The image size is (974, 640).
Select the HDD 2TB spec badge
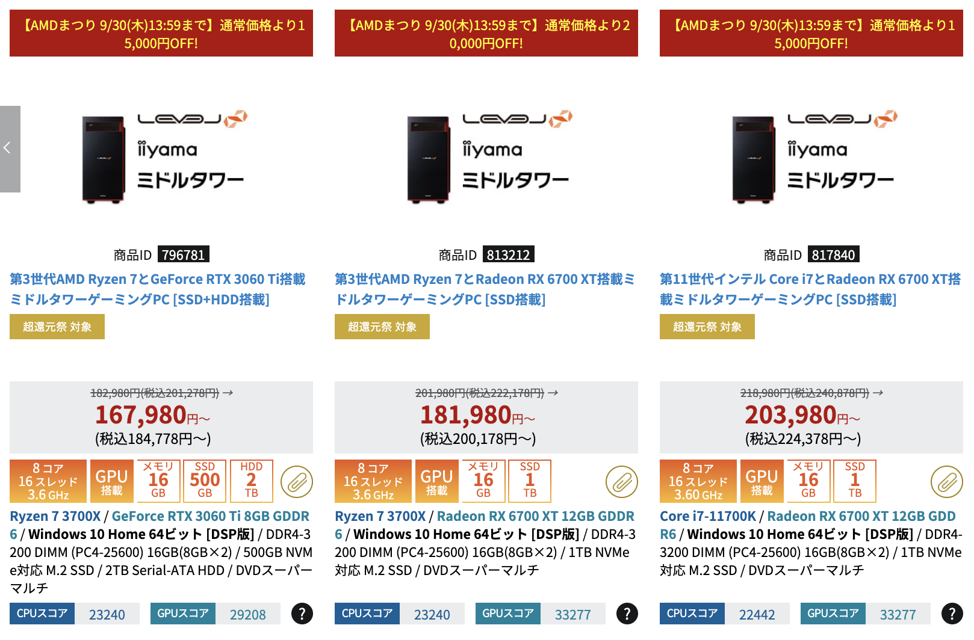[x=252, y=481]
